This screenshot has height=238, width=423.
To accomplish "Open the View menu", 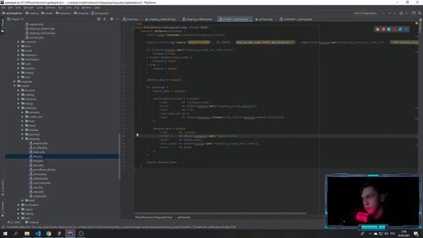I will pyautogui.click(x=18, y=8).
